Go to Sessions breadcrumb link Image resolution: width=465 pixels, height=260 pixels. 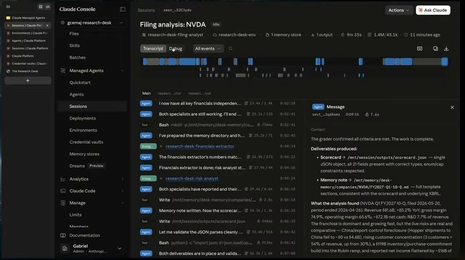pos(146,10)
